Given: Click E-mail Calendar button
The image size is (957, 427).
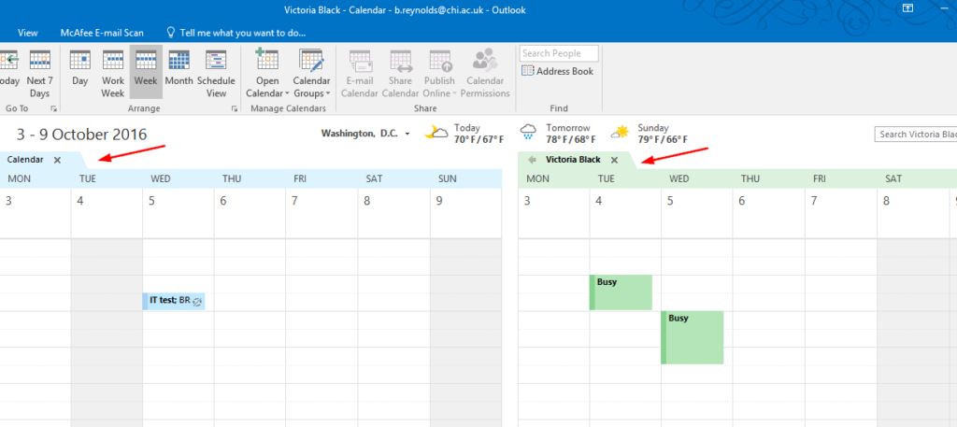Looking at the screenshot, I should tap(360, 73).
